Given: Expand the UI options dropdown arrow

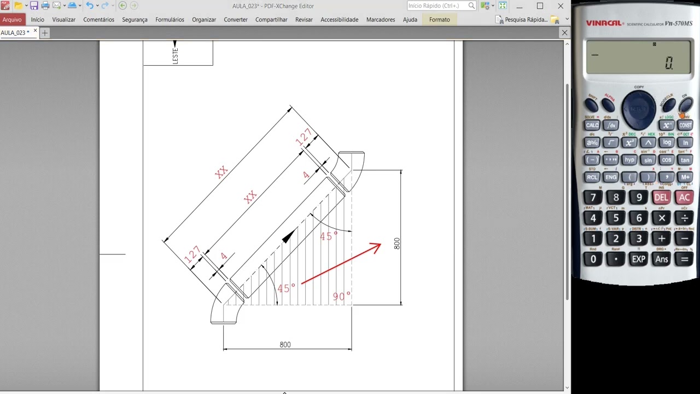Looking at the screenshot, I should point(492,5).
